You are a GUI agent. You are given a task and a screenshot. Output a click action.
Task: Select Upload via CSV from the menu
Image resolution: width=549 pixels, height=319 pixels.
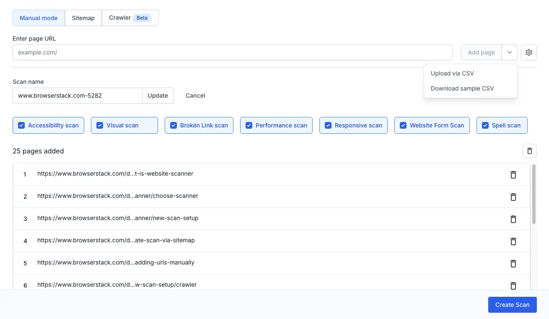tap(452, 73)
